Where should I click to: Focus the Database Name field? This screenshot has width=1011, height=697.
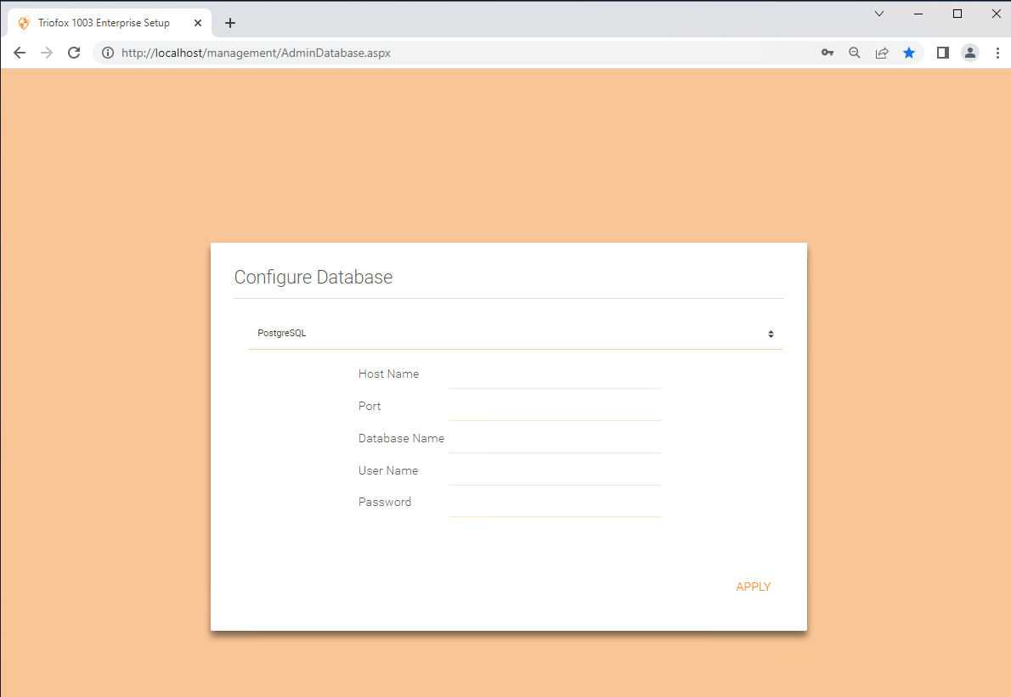coord(555,439)
